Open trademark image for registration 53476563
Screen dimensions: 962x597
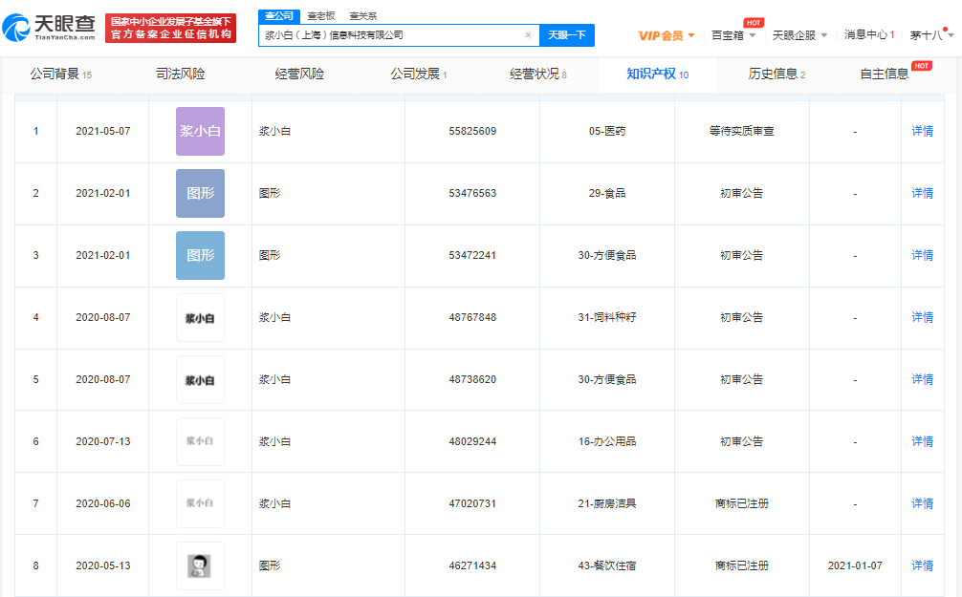pyautogui.click(x=200, y=193)
